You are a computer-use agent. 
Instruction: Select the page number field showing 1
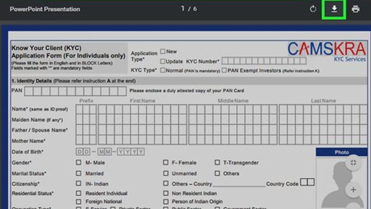coord(183,9)
